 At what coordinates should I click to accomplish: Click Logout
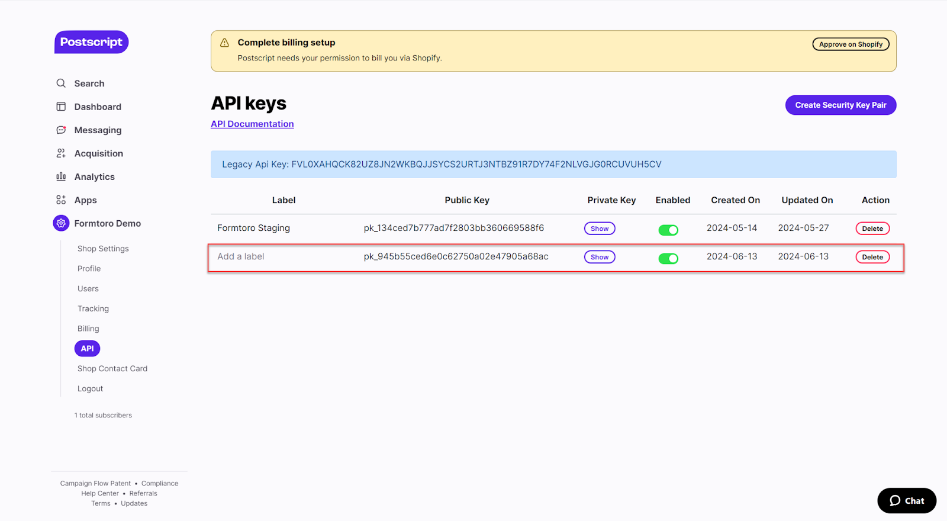coord(91,389)
